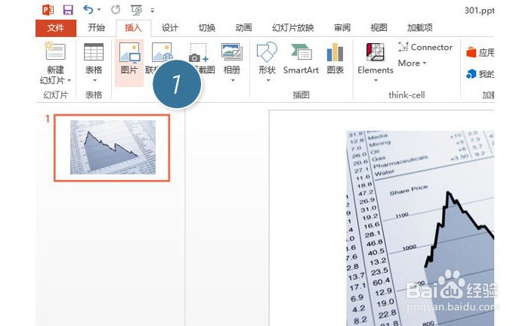Open the customize quick access toolbar arrow

pyautogui.click(x=153, y=11)
